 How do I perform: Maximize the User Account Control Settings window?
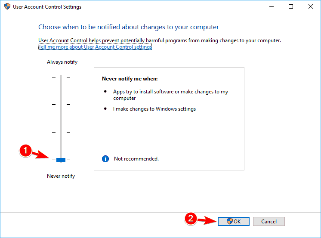pyautogui.click(x=291, y=7)
